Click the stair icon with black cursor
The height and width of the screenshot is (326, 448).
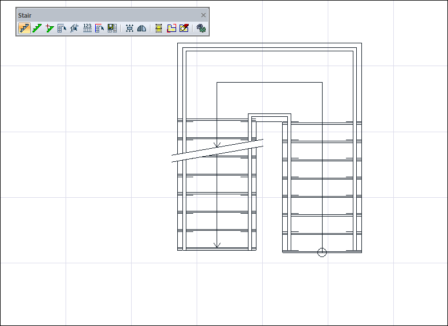click(62, 28)
